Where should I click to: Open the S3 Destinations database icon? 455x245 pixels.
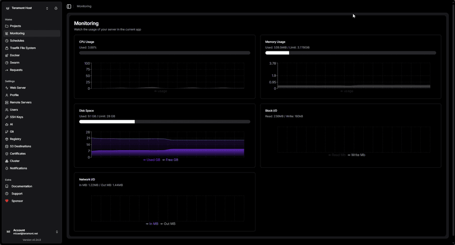(7, 146)
